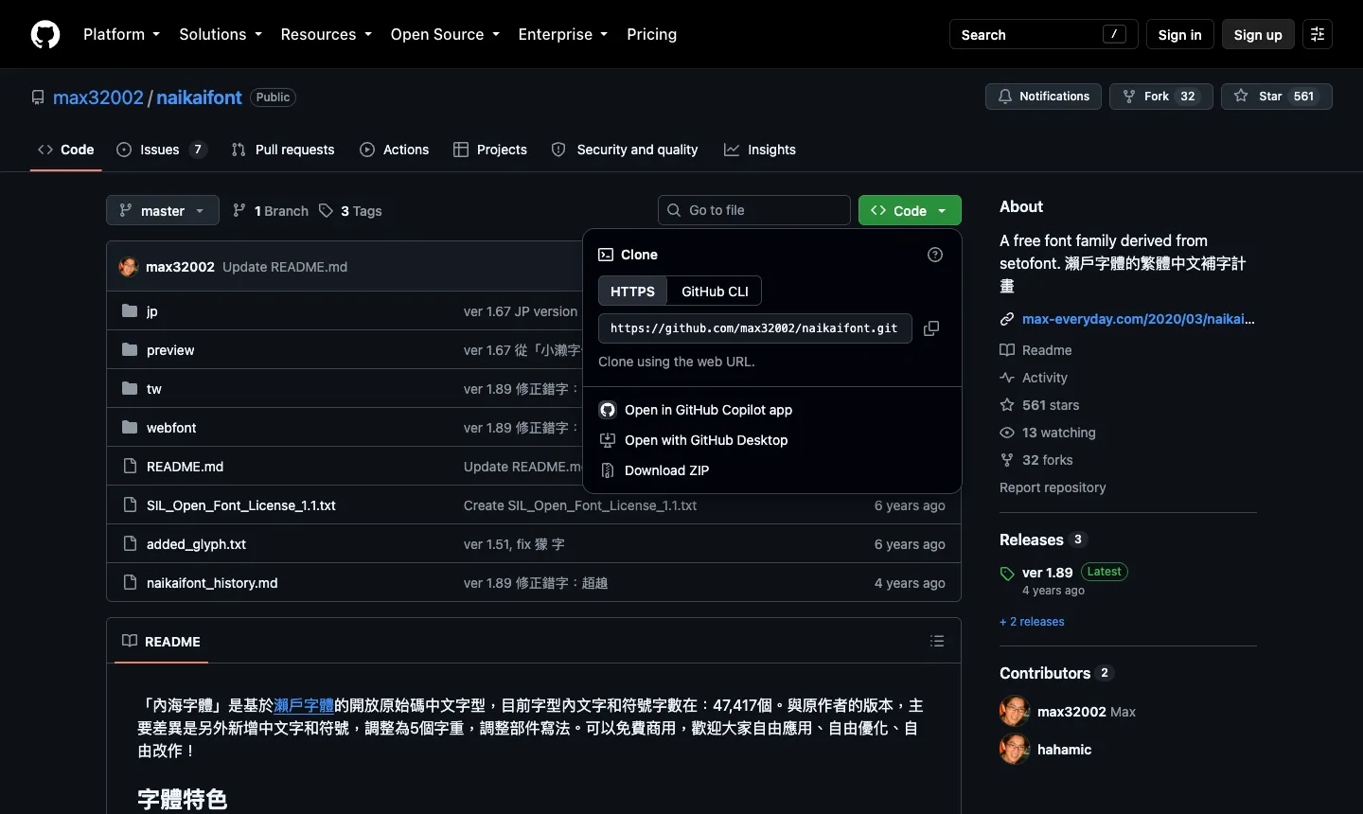Image resolution: width=1363 pixels, height=814 pixels.
Task: View the 3 Tags link
Action: (351, 211)
